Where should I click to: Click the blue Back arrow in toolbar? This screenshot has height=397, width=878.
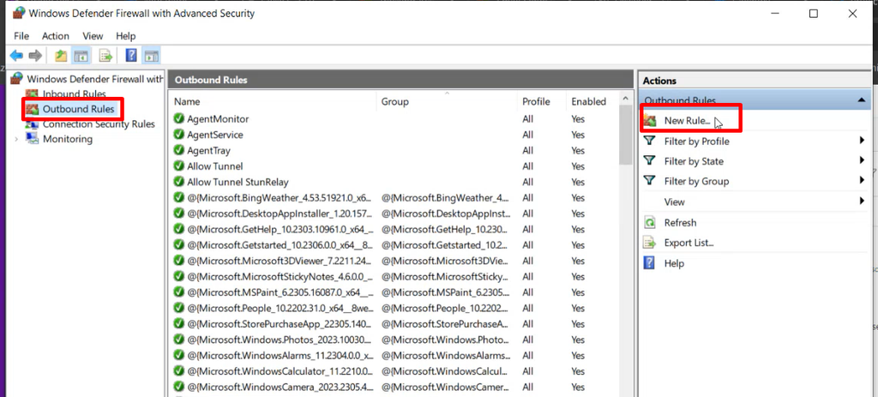coord(16,56)
